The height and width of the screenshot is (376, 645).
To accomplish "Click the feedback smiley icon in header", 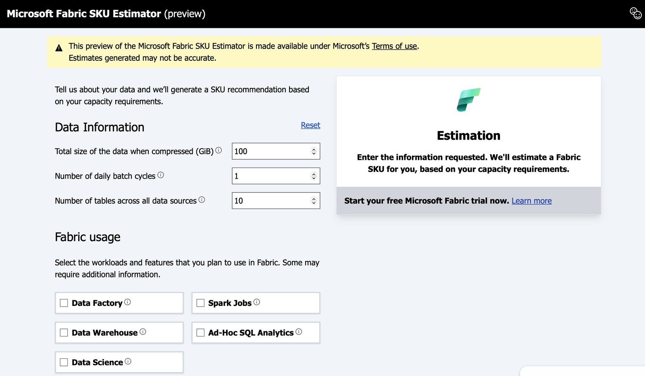I will coord(635,13).
